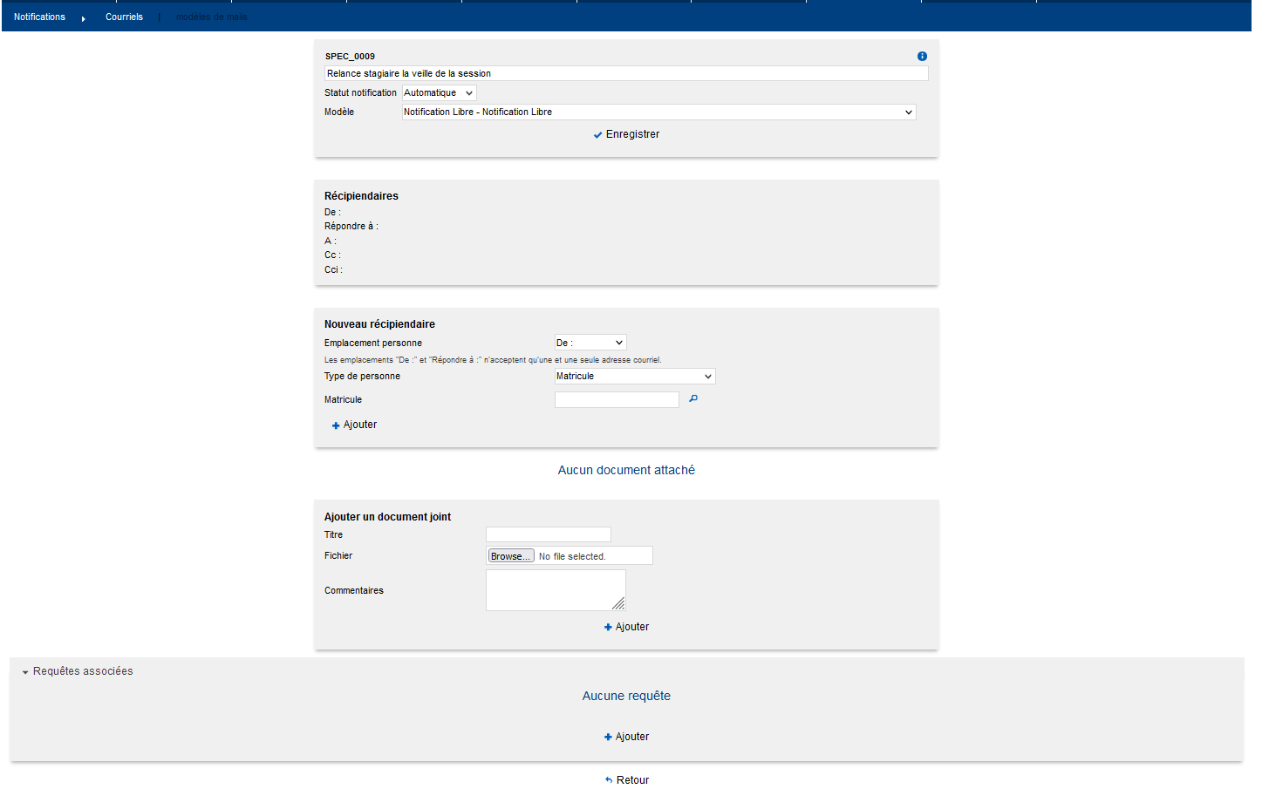Open the Type de personne dropdown
1262x789 pixels.
click(x=635, y=377)
